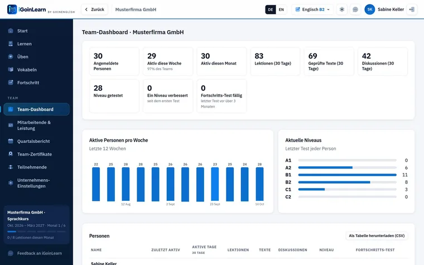Open Teilnehmende page
Viewport: 424px width, 265px height.
click(36, 167)
